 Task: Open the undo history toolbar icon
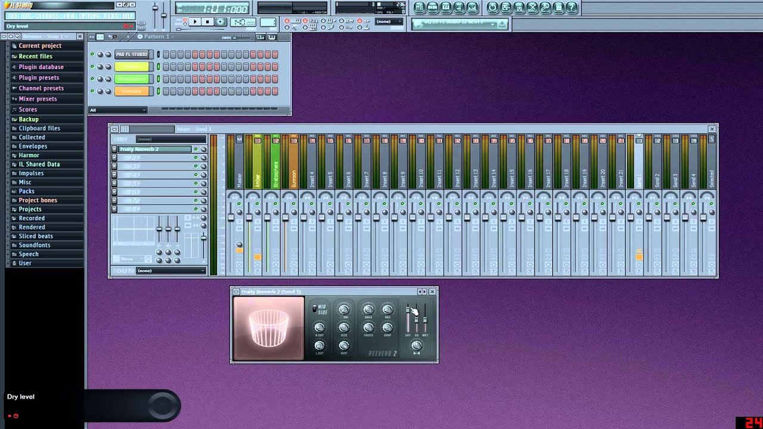492,8
